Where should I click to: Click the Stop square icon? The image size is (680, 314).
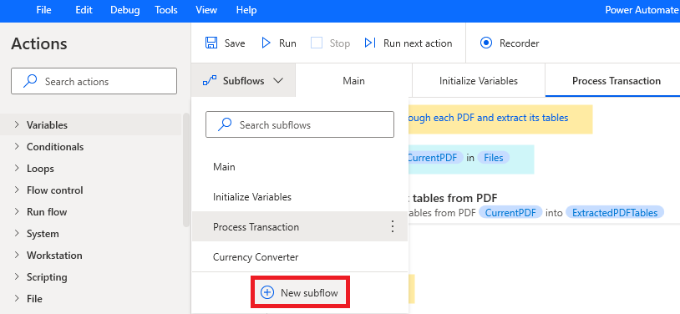(317, 43)
